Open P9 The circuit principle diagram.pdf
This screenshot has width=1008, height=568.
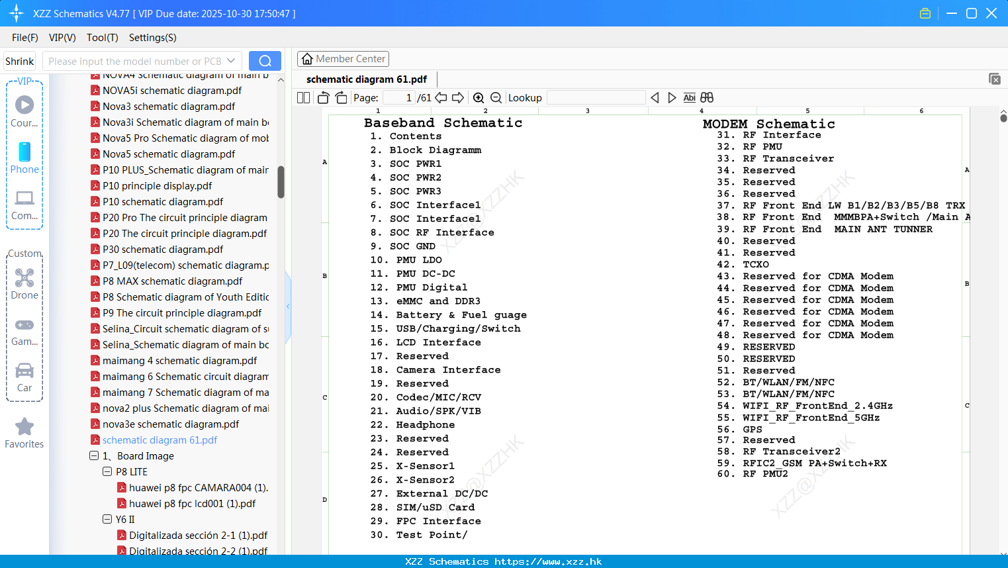pyautogui.click(x=182, y=312)
